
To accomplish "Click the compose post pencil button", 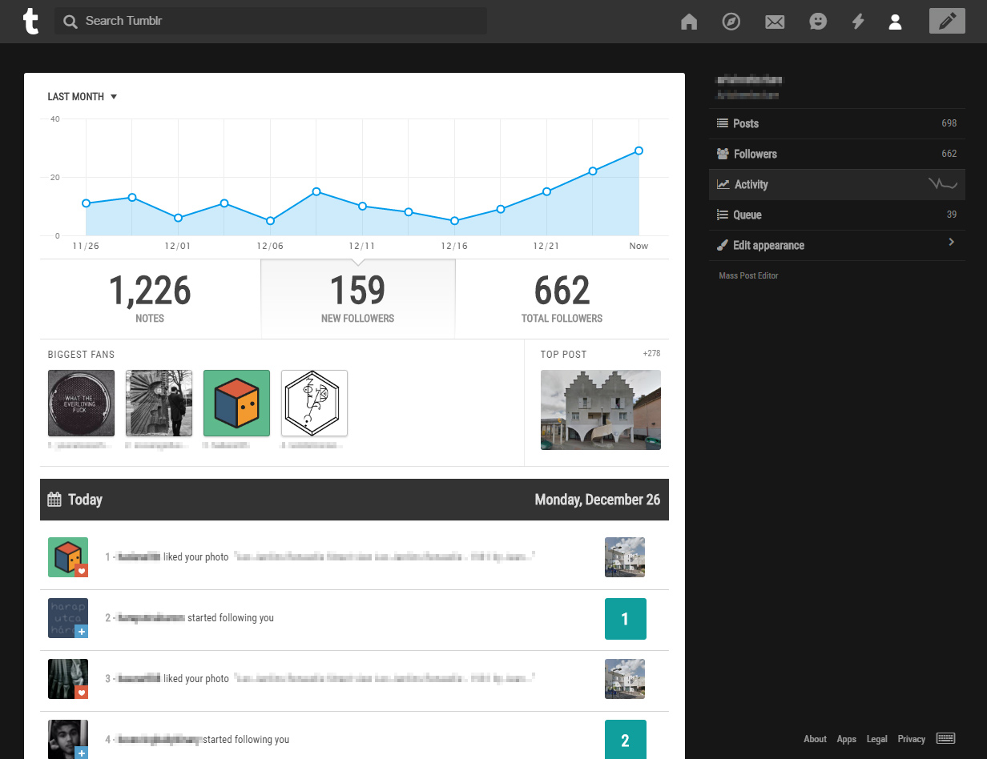I will click(x=947, y=21).
